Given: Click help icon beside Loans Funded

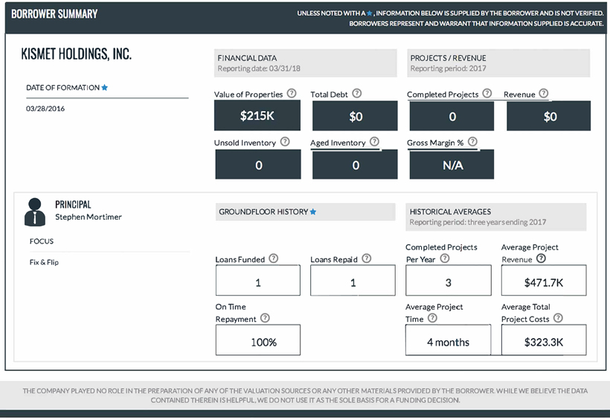Looking at the screenshot, I should pos(273,259).
